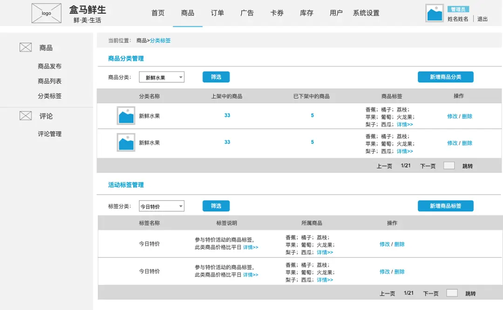Expand the 新鲜水果 combo box arrow
Image resolution: width=503 pixels, height=310 pixels.
pos(180,77)
